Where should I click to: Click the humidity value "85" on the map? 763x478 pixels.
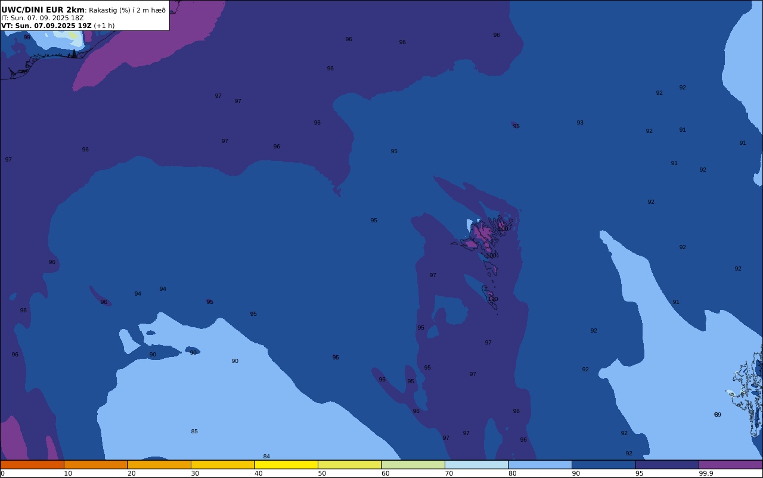coord(194,432)
